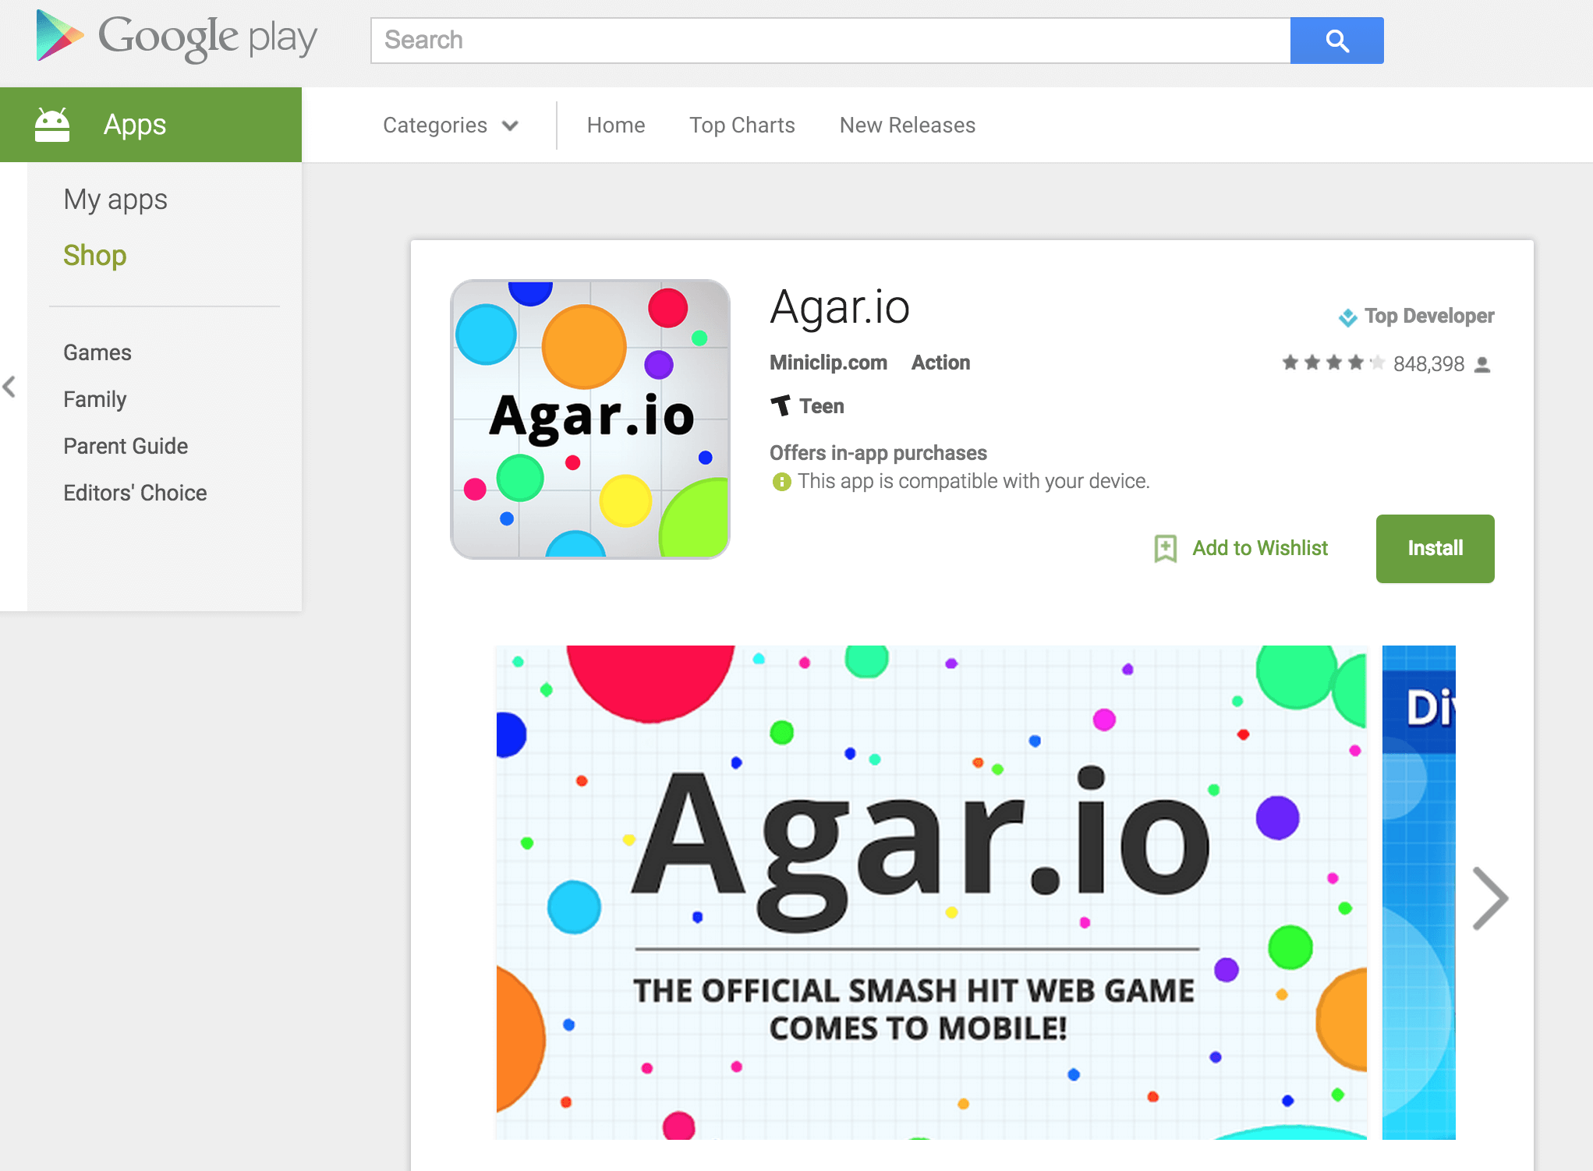Open the New Releases section

tap(906, 125)
